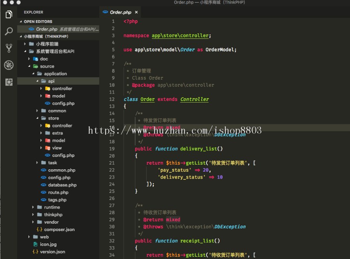Collapse the application folder arrow
Screen dimensions: 350x259
point(33,73)
